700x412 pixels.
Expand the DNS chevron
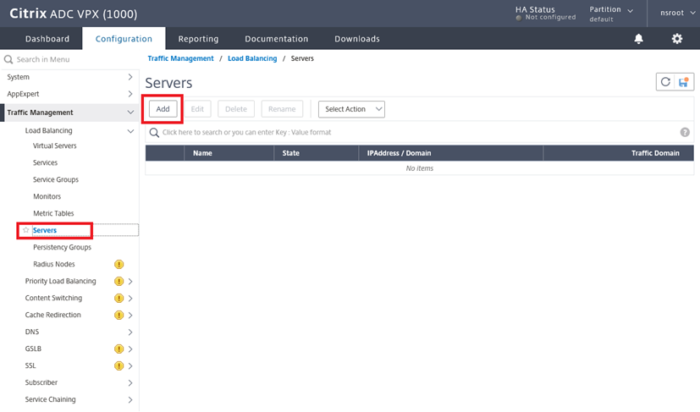tap(130, 332)
